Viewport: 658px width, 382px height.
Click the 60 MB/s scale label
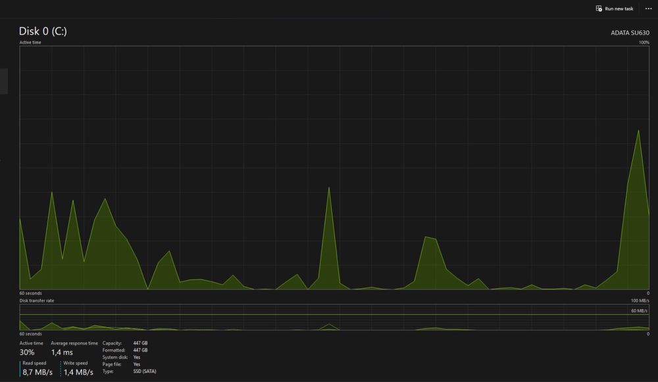point(639,311)
